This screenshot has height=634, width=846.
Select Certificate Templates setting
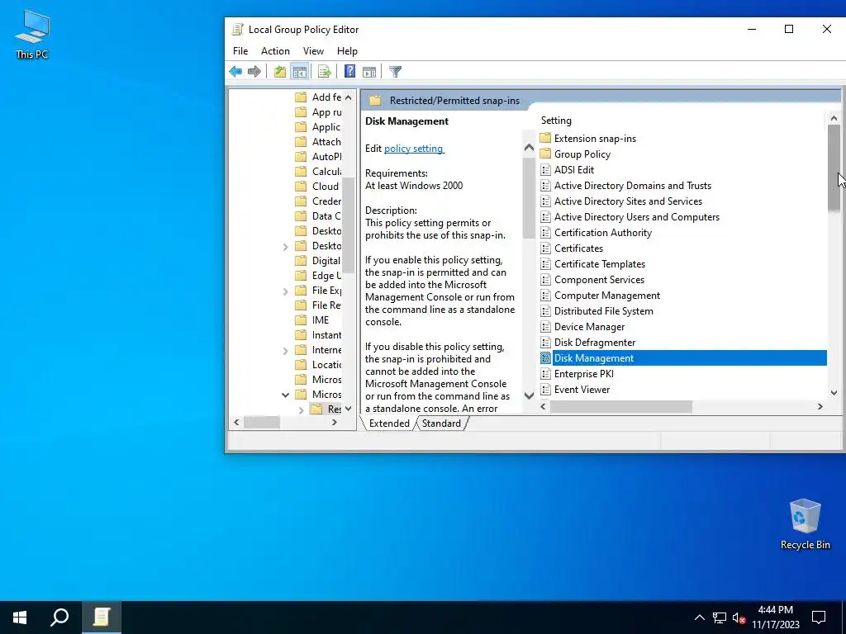pyautogui.click(x=600, y=263)
